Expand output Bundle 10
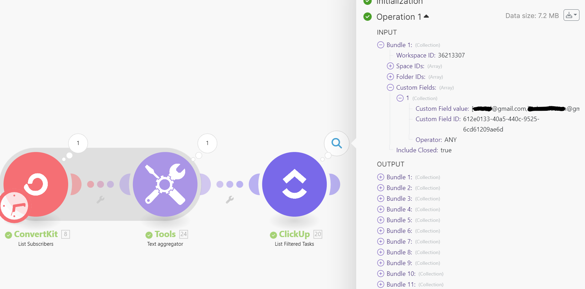This screenshot has height=289, width=585. (381, 273)
